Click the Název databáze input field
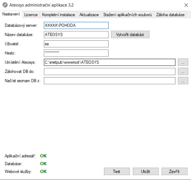 coord(76,35)
